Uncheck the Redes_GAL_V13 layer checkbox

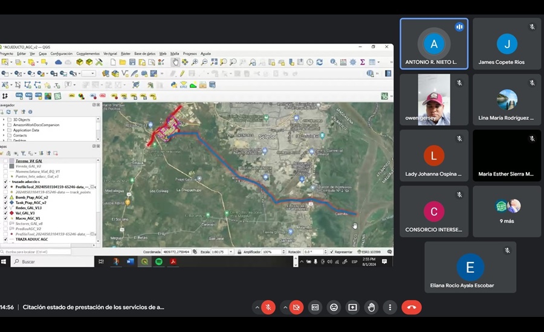[5, 208]
